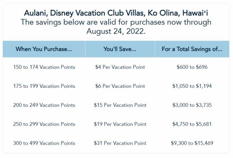Click the $600 to $696 savings cell
The image size is (233, 158).
coord(192,67)
